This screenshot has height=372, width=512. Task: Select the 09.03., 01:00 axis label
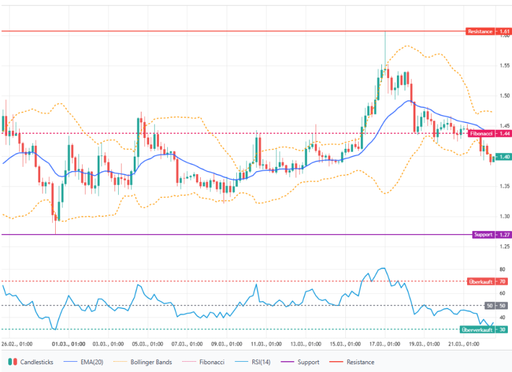point(226,344)
